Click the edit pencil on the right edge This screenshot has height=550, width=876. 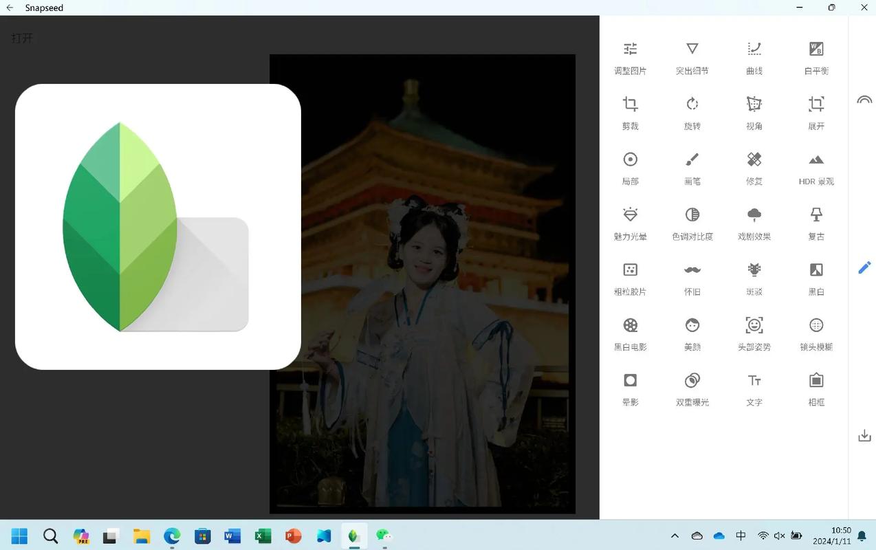point(864,268)
